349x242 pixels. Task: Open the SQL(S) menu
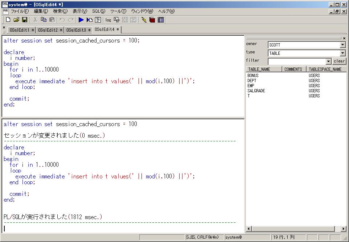(98, 11)
